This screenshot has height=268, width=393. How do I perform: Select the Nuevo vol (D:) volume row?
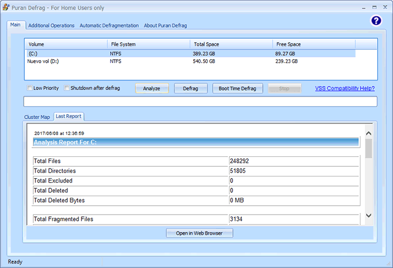(67, 61)
